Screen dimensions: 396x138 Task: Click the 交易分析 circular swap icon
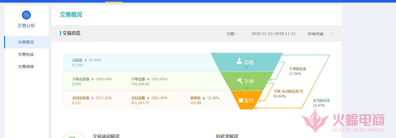pos(26,15)
